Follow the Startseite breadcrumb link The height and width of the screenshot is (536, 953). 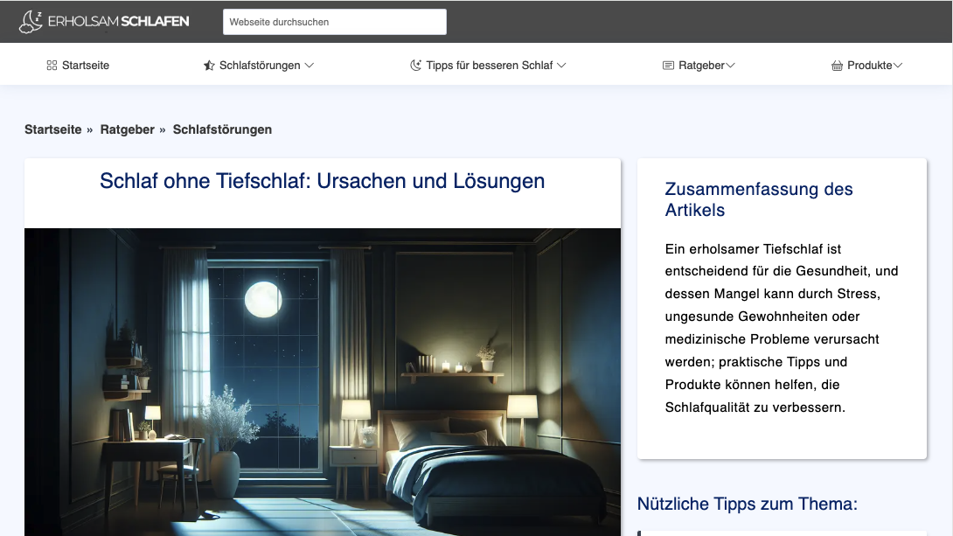[52, 129]
